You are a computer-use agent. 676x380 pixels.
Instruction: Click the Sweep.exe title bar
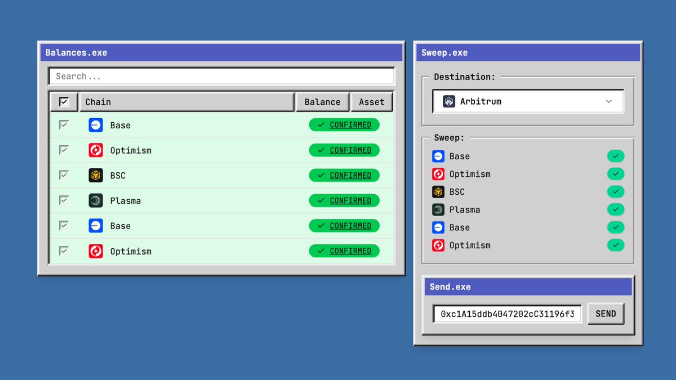pos(528,53)
